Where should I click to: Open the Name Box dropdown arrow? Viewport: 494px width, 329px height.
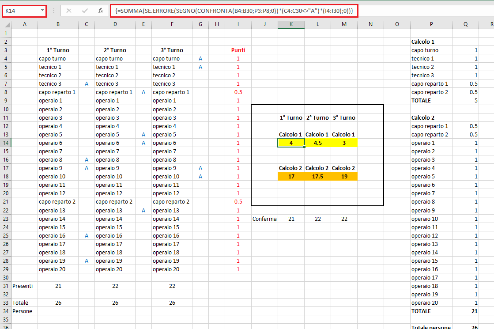[42, 11]
